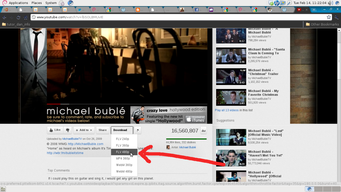Click Play all 13 videos link

(226, 110)
